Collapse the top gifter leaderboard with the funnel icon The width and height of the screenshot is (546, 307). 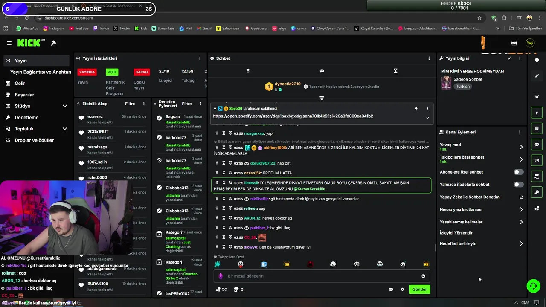(x=322, y=98)
